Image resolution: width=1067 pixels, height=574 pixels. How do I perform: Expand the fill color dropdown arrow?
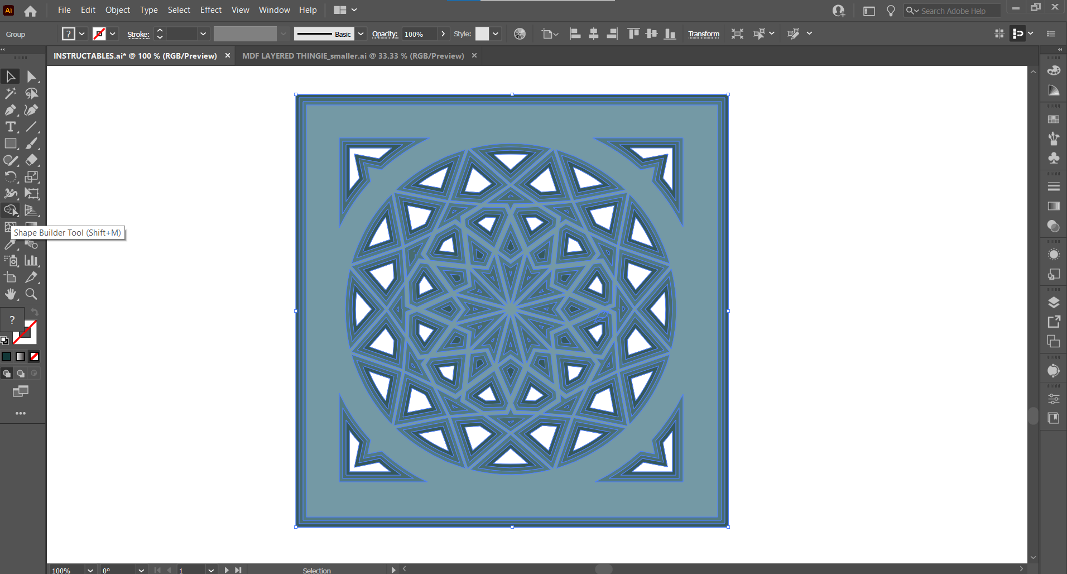(x=82, y=34)
